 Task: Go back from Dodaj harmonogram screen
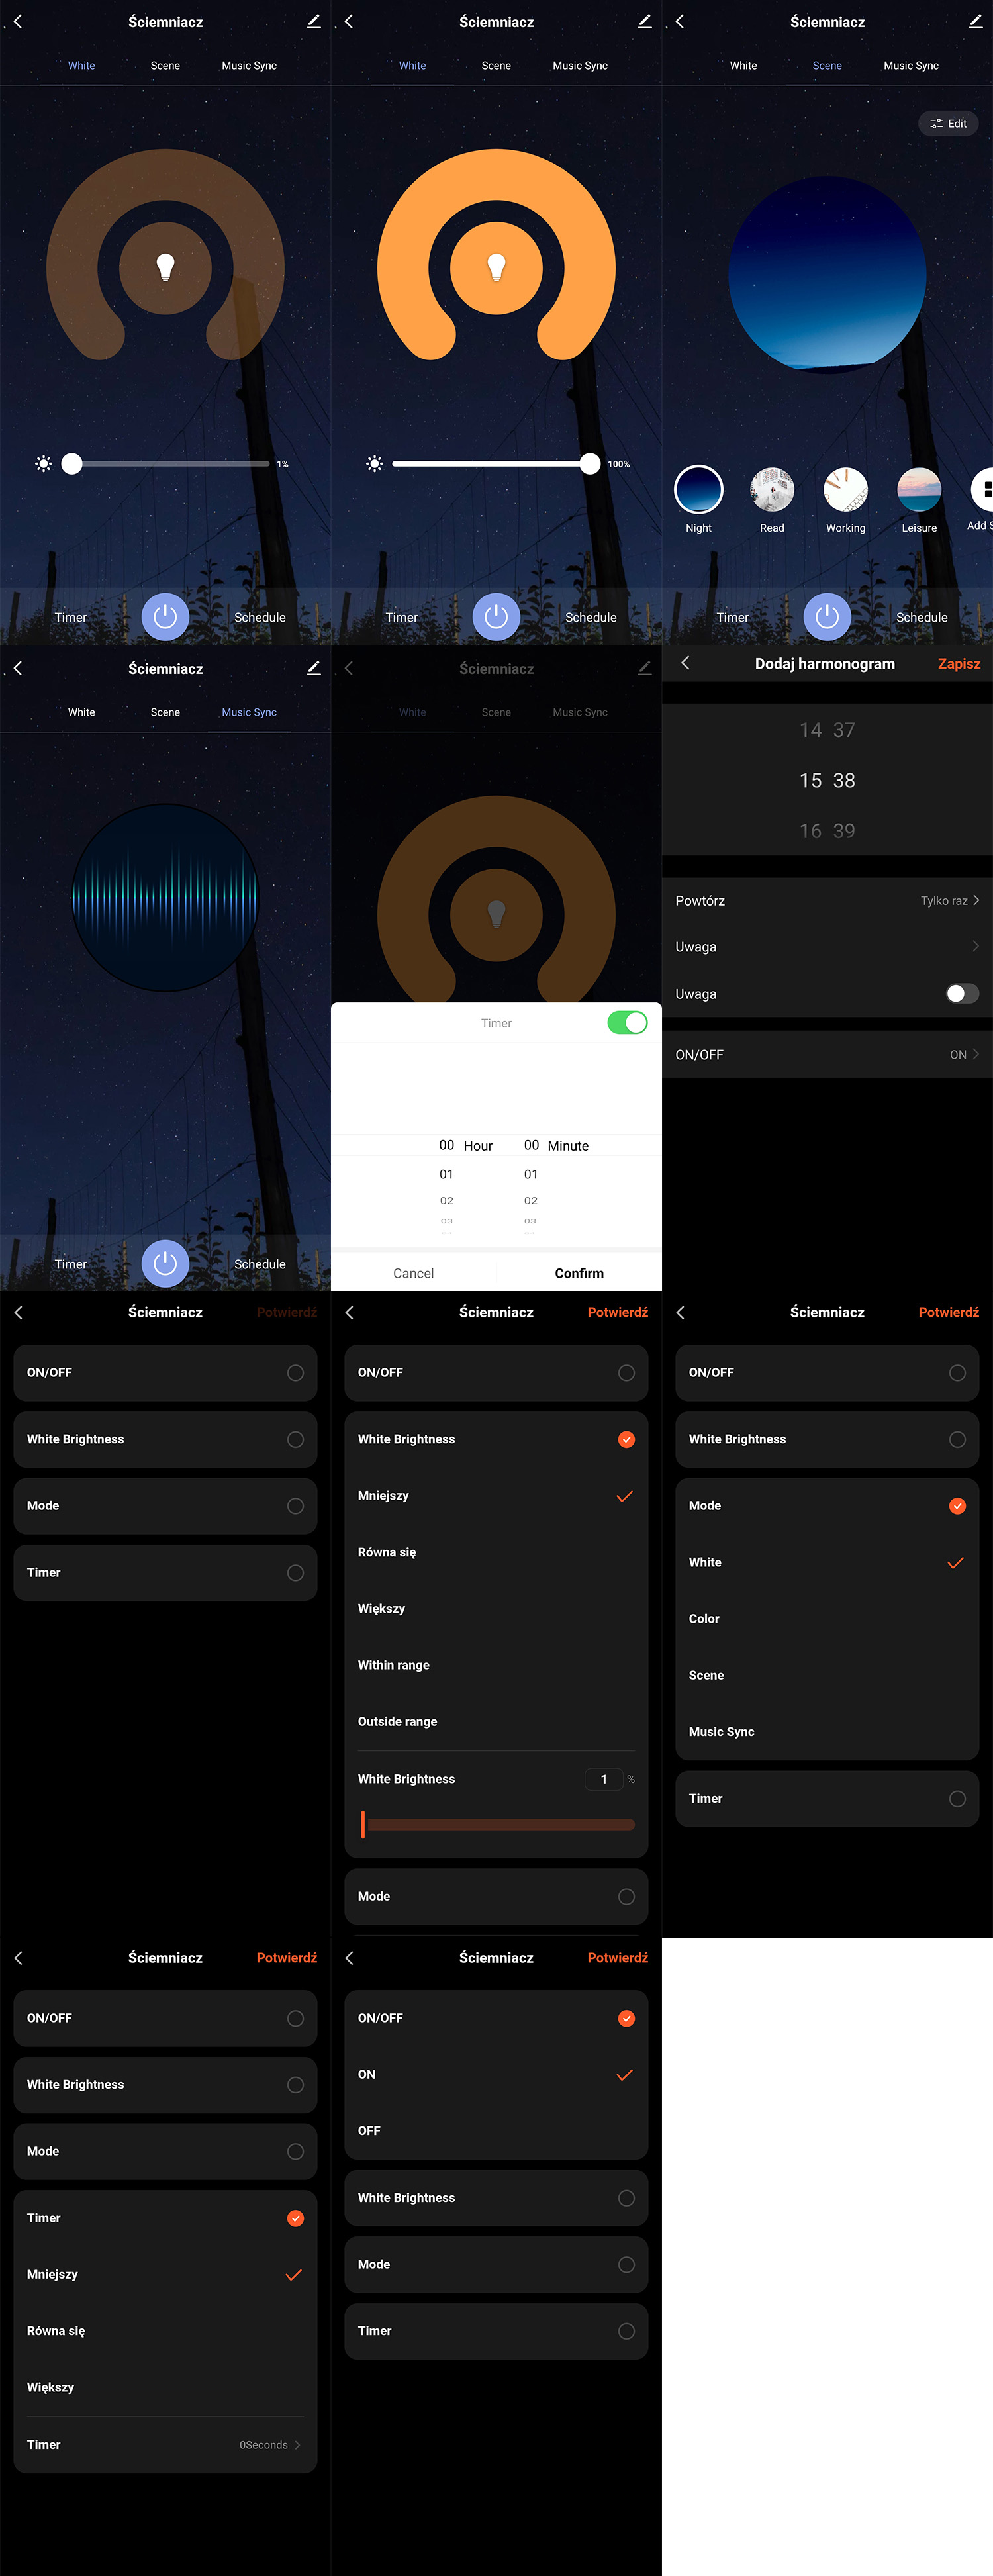pos(685,663)
